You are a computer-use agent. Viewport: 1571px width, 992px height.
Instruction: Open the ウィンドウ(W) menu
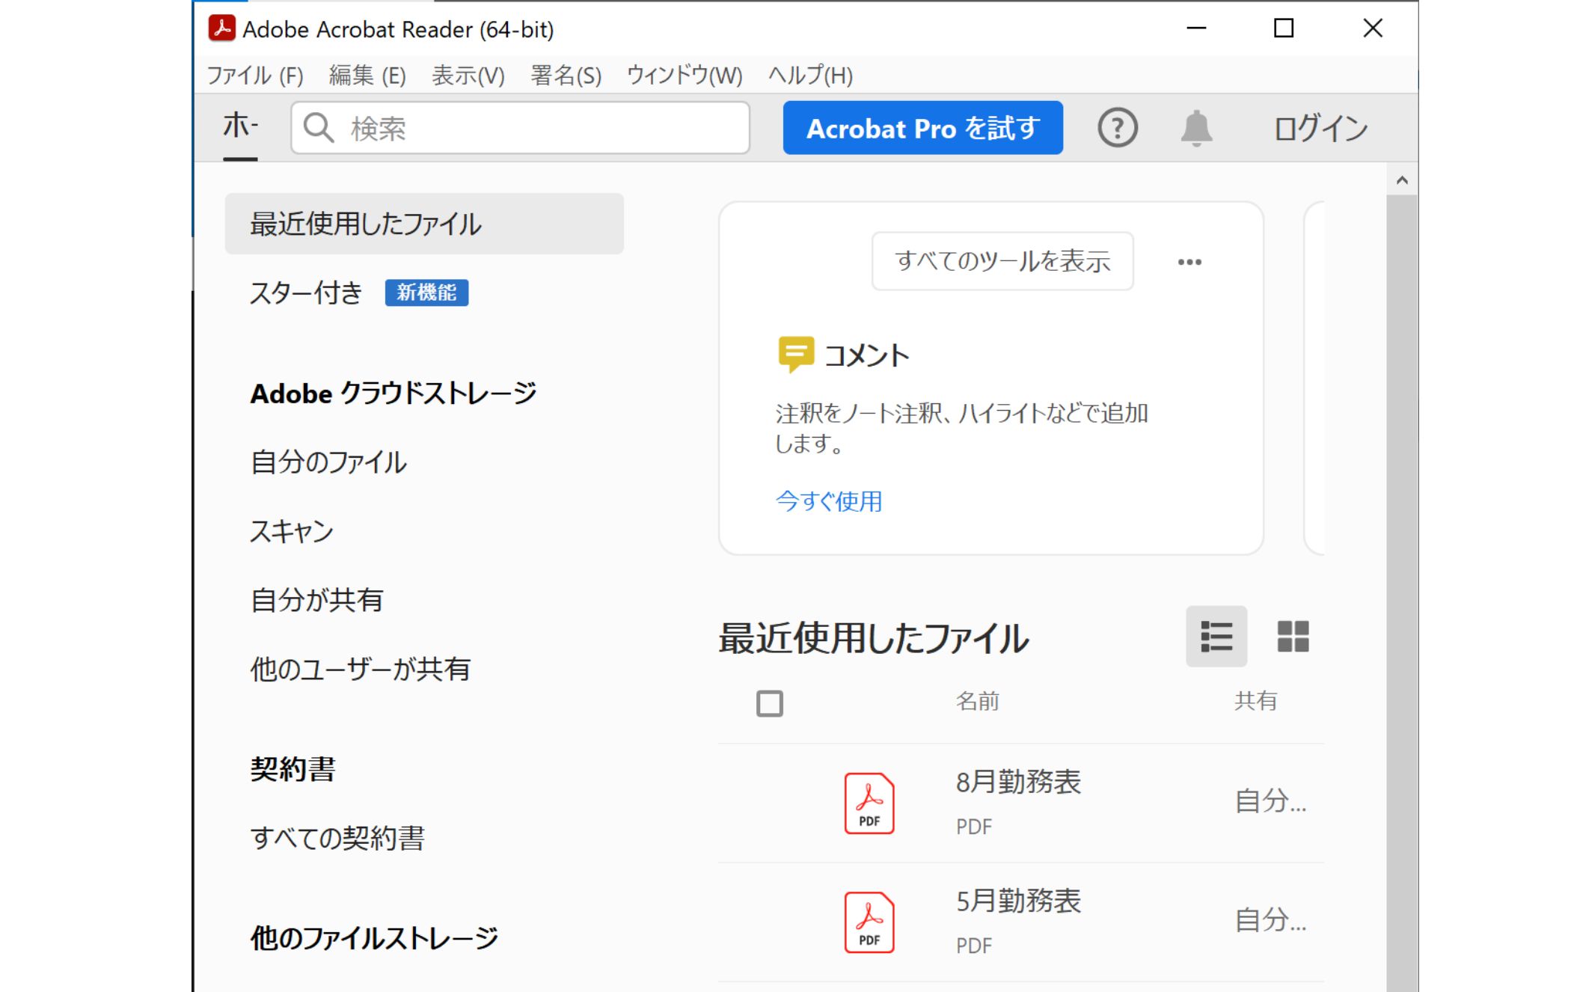[685, 76]
